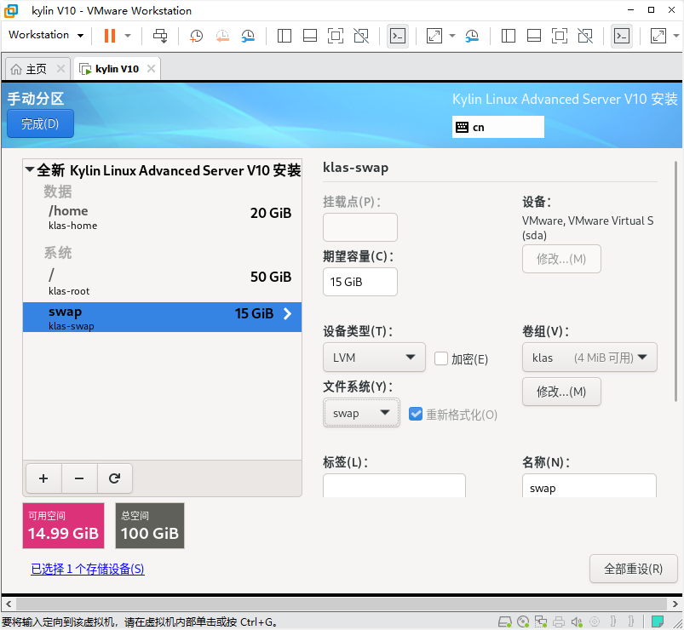
Task: Click the 手动分区 title text
Action: (x=36, y=99)
